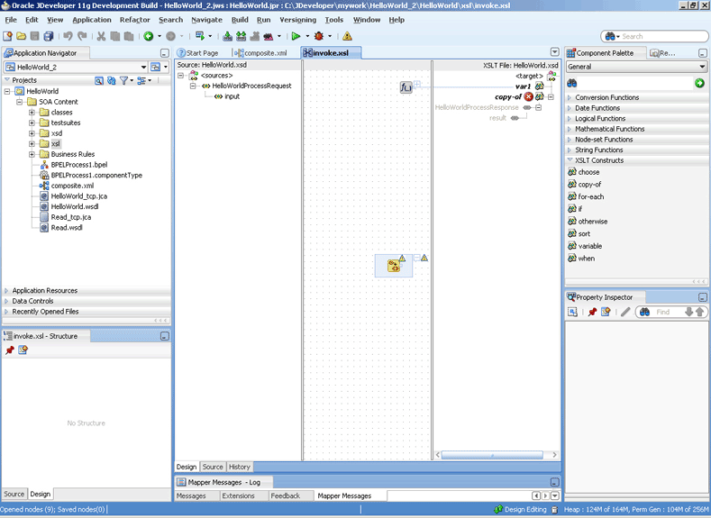Click the pin icon in Structure pane
The height and width of the screenshot is (518, 711).
[10, 350]
